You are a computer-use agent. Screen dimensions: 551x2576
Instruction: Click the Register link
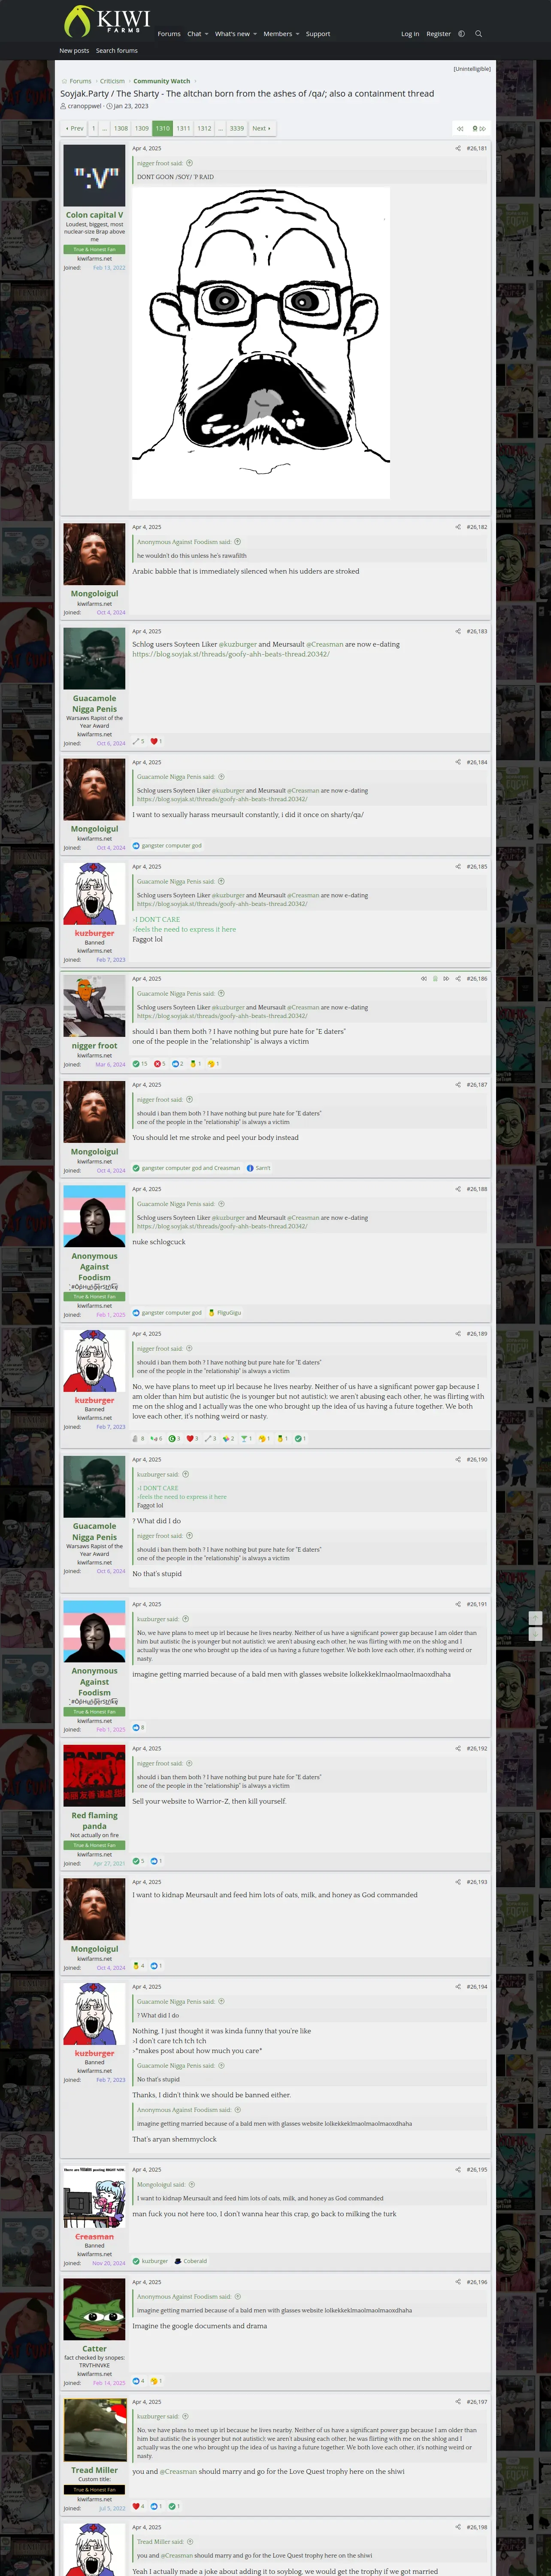point(439,34)
